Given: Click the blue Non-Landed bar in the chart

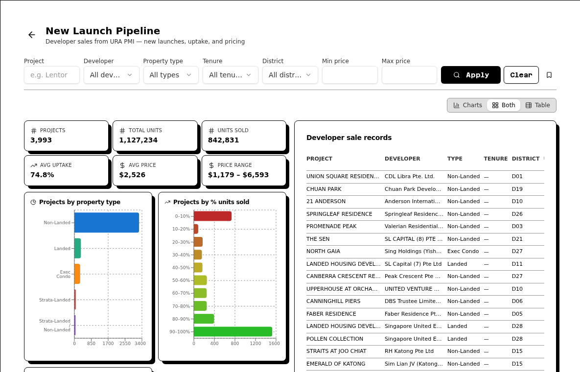Looking at the screenshot, I should click(107, 223).
